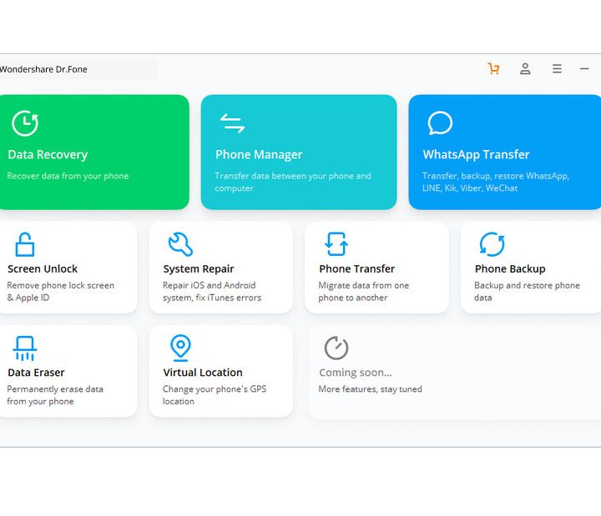Viewport: 601px width, 516px height.
Task: Click the WhatsApp Transfer chat bubble icon
Action: (x=440, y=123)
